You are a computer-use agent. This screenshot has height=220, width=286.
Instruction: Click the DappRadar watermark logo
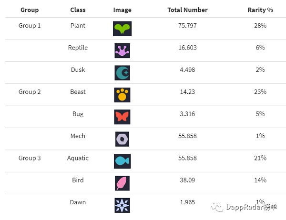(x=217, y=207)
